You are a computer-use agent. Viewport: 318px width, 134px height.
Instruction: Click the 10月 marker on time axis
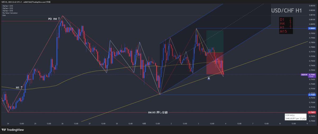[144, 123]
